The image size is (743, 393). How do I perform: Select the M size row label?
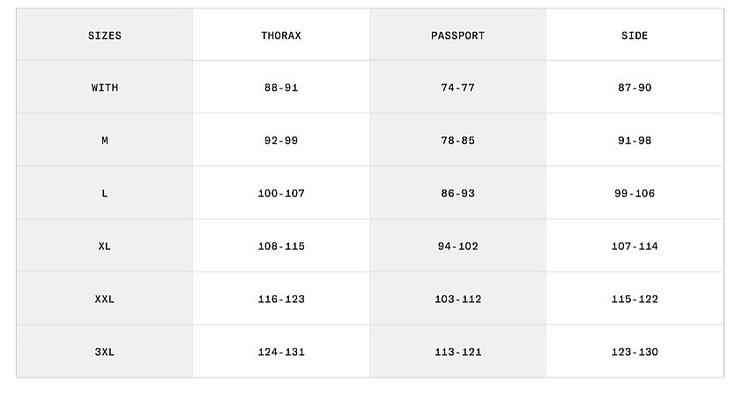click(105, 141)
